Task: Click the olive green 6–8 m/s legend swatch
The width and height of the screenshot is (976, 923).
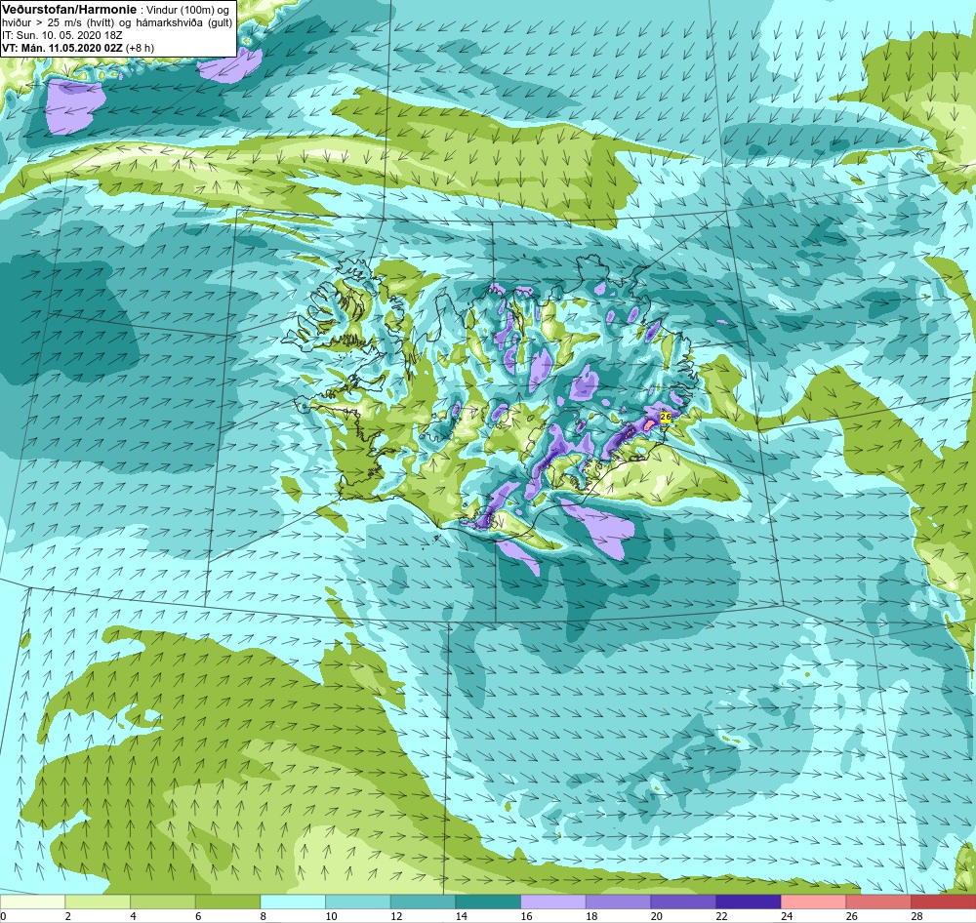Action: coord(227,902)
